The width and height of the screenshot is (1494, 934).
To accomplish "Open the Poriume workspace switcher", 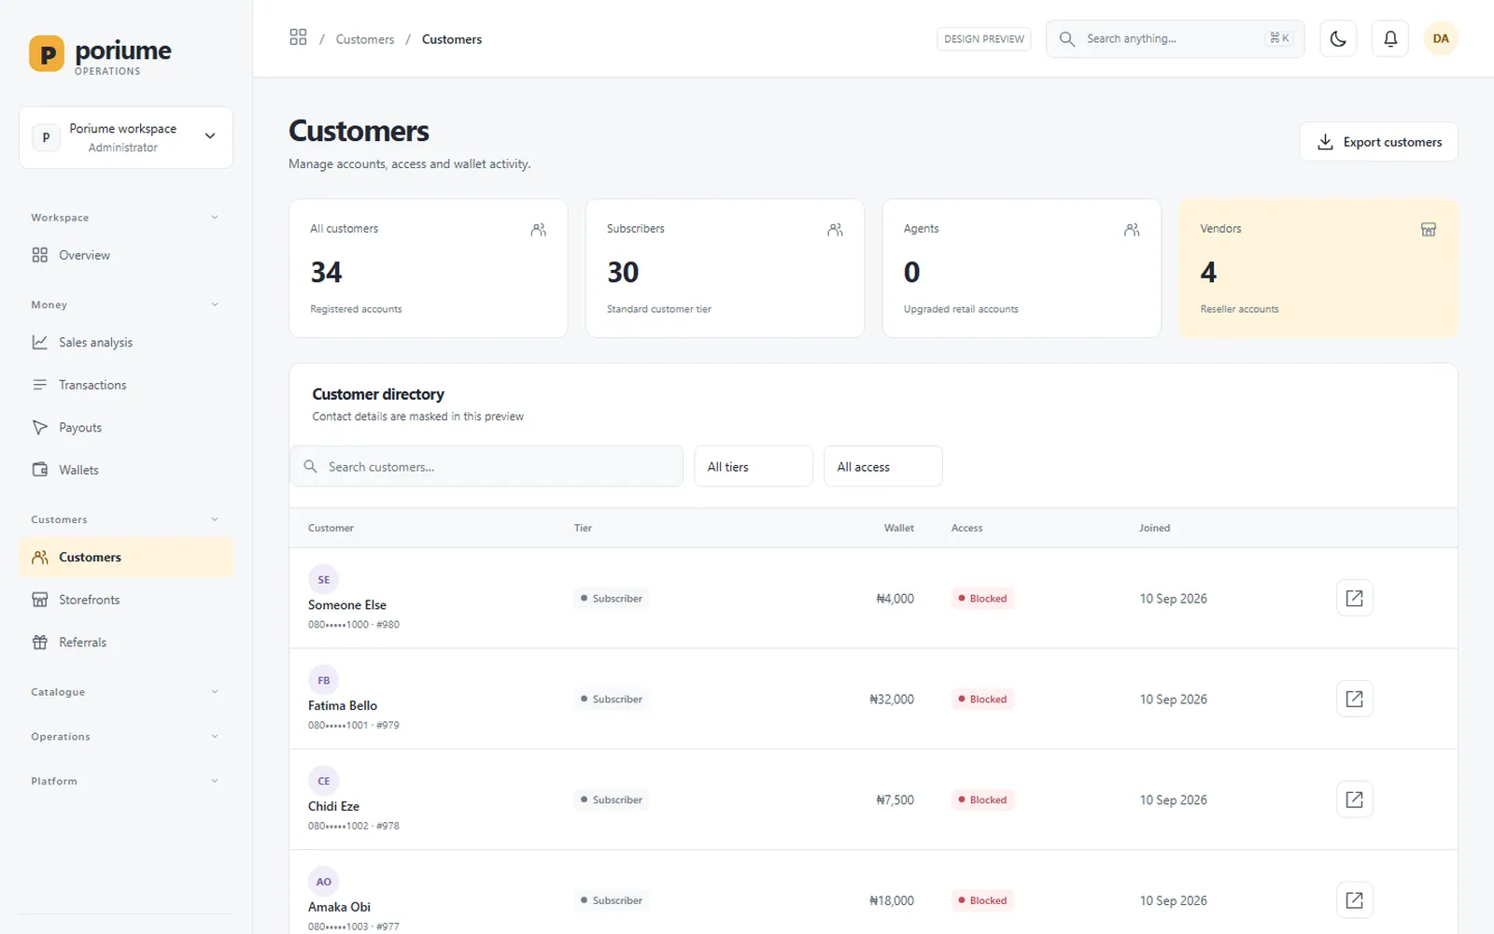I will pos(126,137).
